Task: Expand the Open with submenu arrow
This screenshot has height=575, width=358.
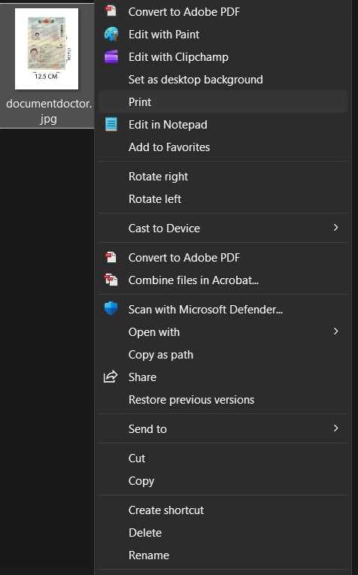Action: coord(335,331)
